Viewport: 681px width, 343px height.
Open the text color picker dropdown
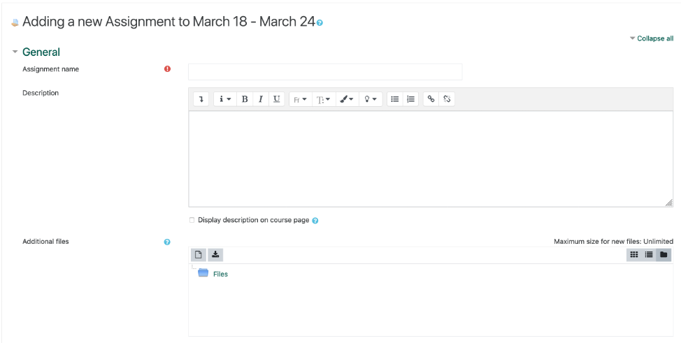[x=347, y=99]
